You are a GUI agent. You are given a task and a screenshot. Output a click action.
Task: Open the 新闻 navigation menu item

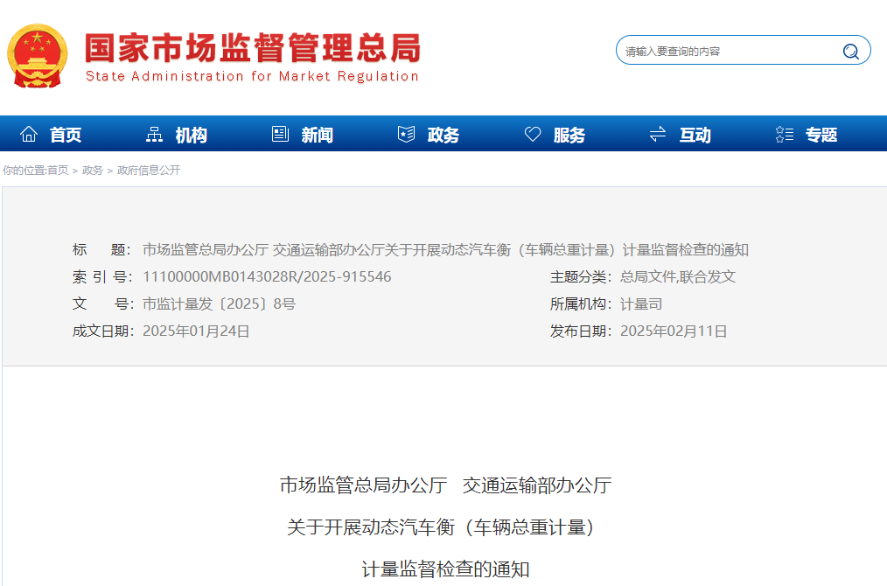coord(318,135)
